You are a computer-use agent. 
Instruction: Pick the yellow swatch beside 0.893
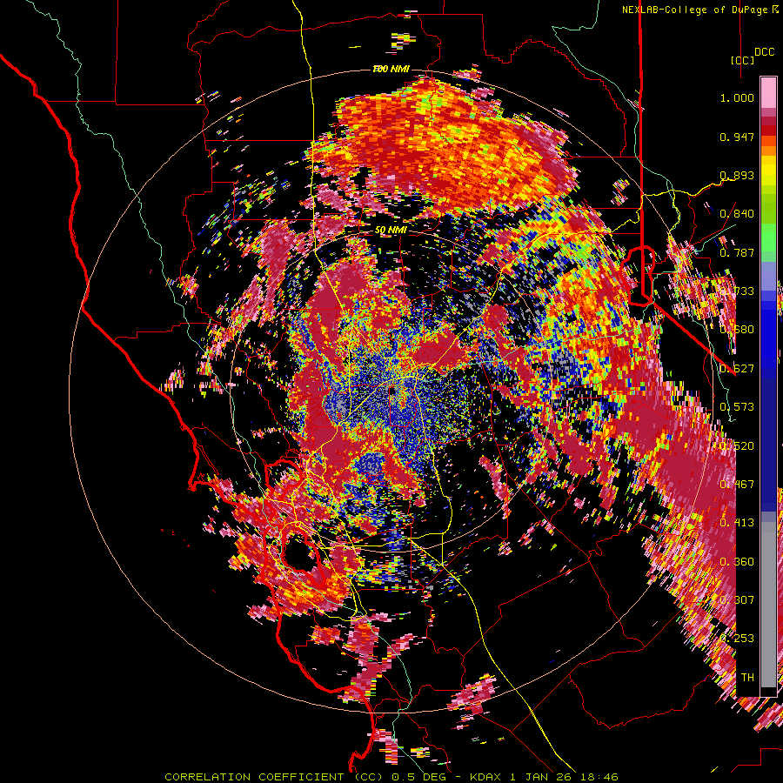(768, 175)
